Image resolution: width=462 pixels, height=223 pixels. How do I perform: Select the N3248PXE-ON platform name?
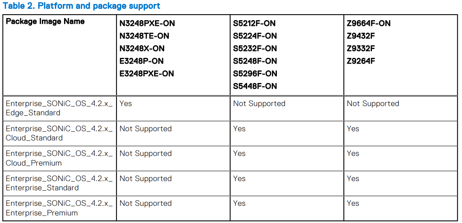coord(147,23)
